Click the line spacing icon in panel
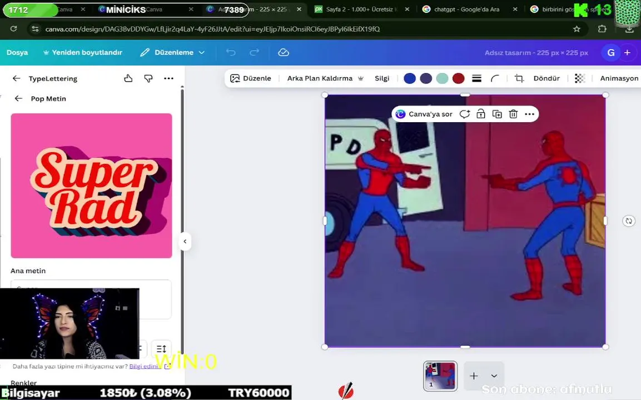Image resolution: width=641 pixels, height=400 pixels. tap(161, 348)
